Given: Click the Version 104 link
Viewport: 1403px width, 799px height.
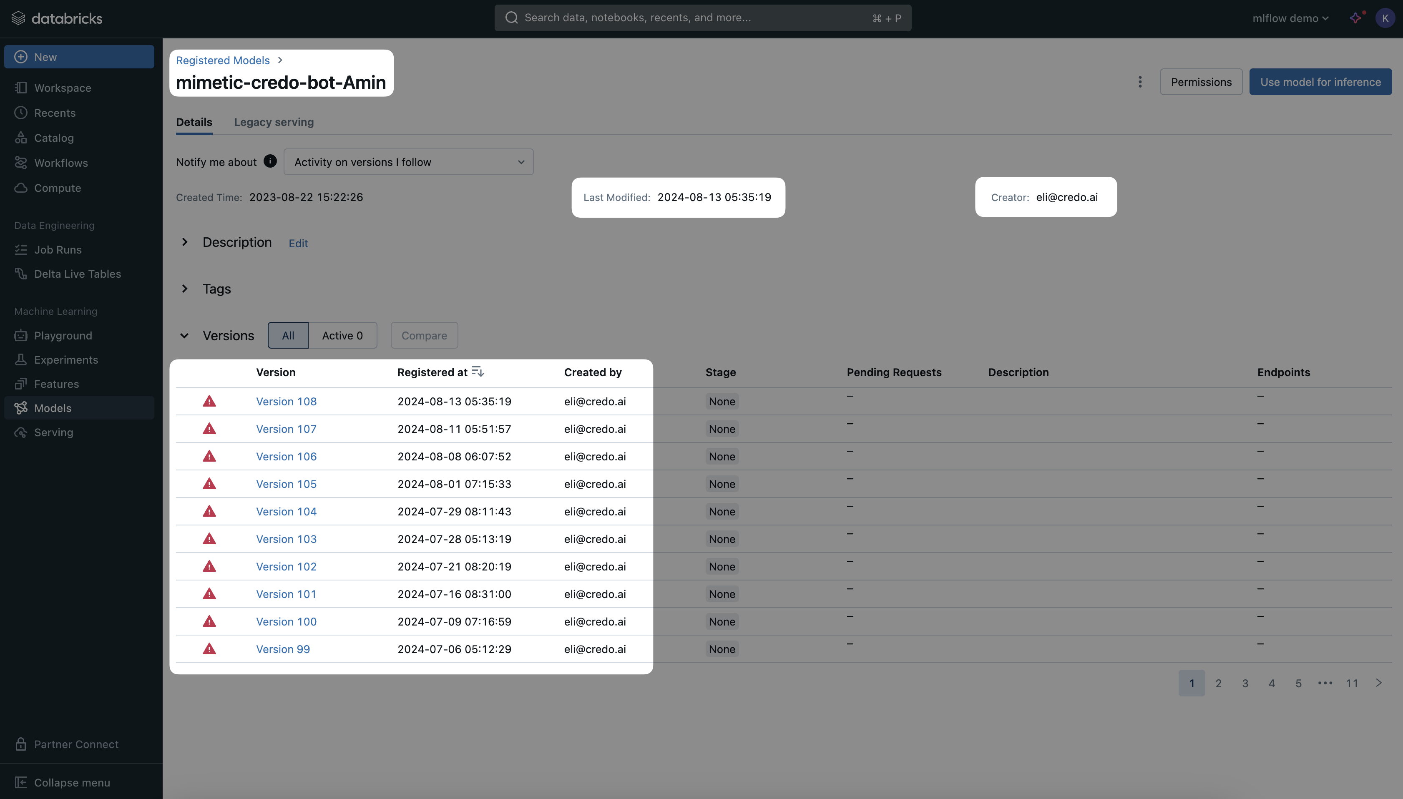Looking at the screenshot, I should pyautogui.click(x=287, y=511).
